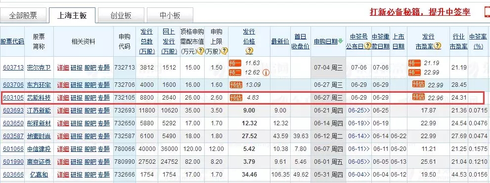Sort by 中签缴款日期 column header
Image resolution: width=490 pixels, height=183 pixels.
coord(381,41)
